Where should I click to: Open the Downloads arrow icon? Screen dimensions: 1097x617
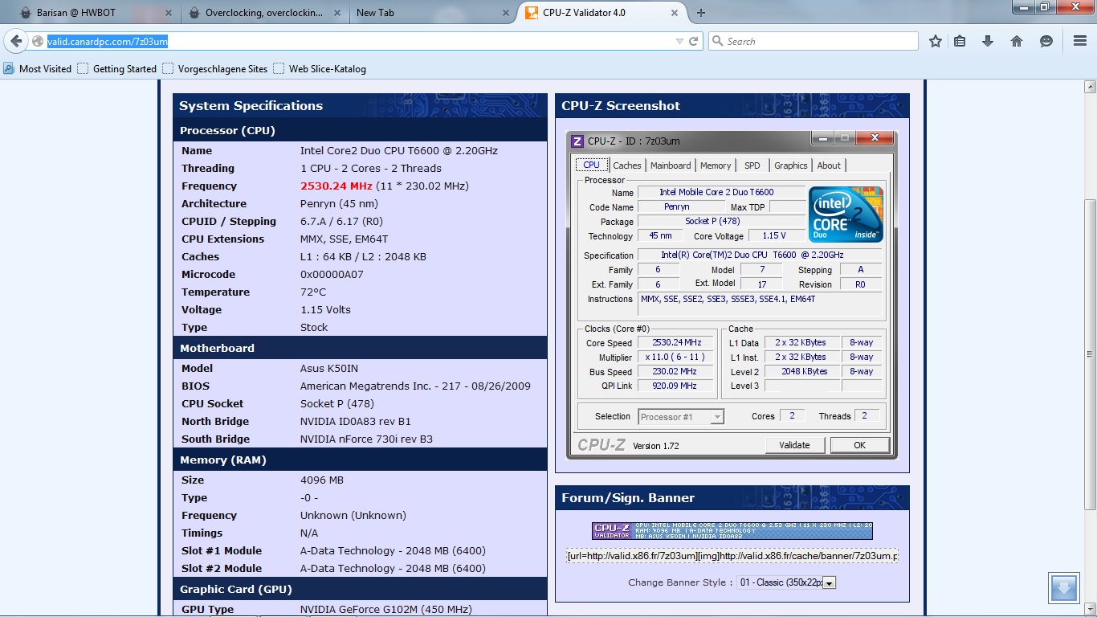click(x=988, y=41)
